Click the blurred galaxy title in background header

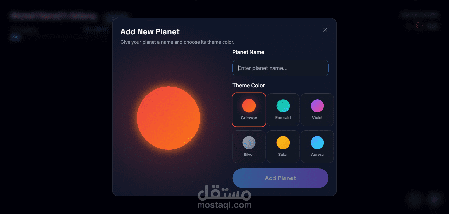53,16
